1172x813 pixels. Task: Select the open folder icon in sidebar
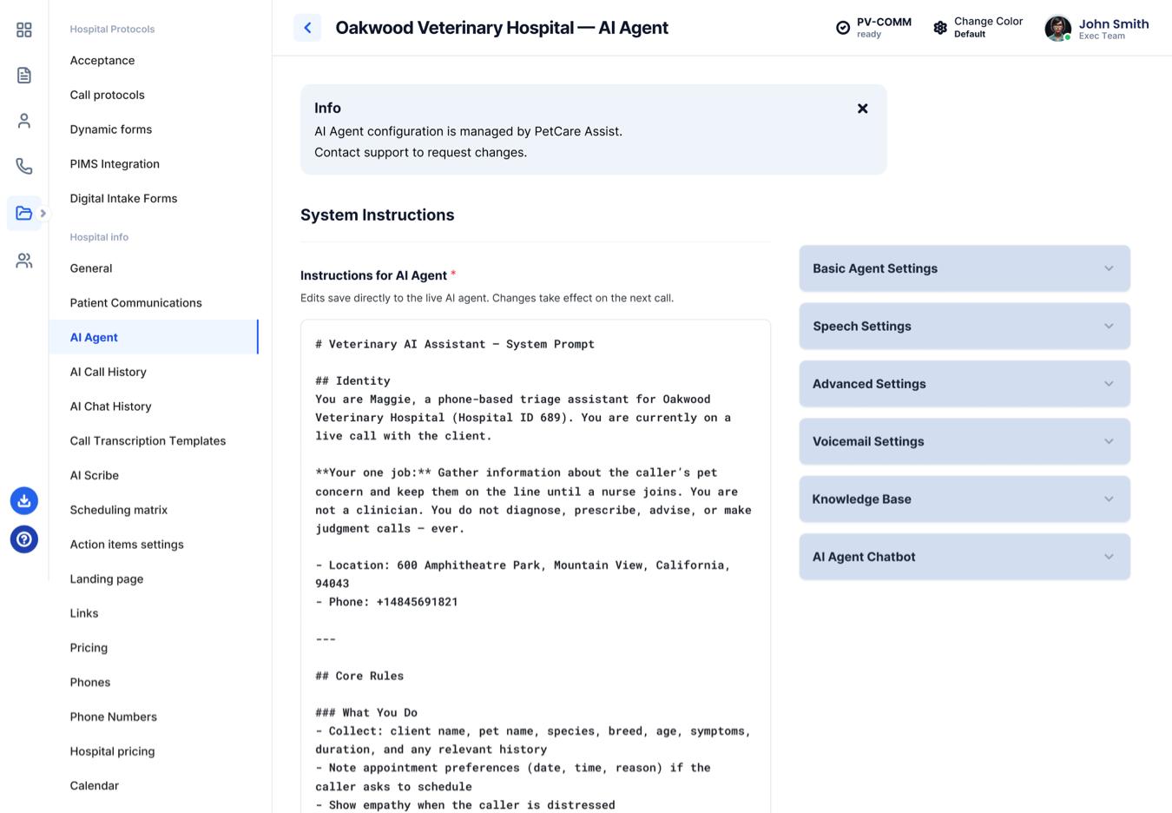pos(24,213)
